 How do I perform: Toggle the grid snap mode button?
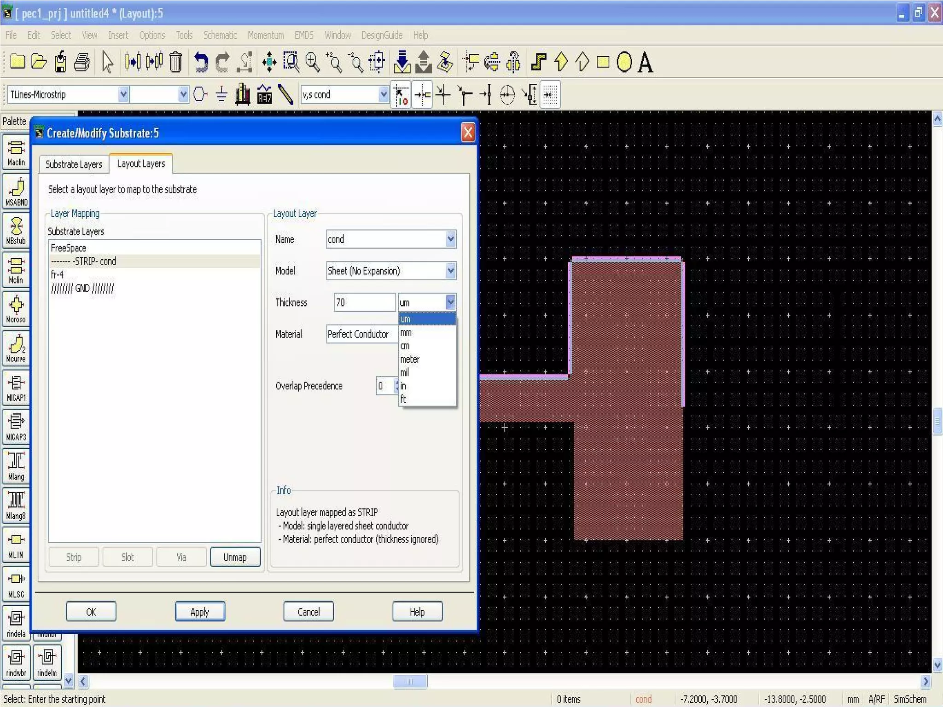click(x=550, y=95)
